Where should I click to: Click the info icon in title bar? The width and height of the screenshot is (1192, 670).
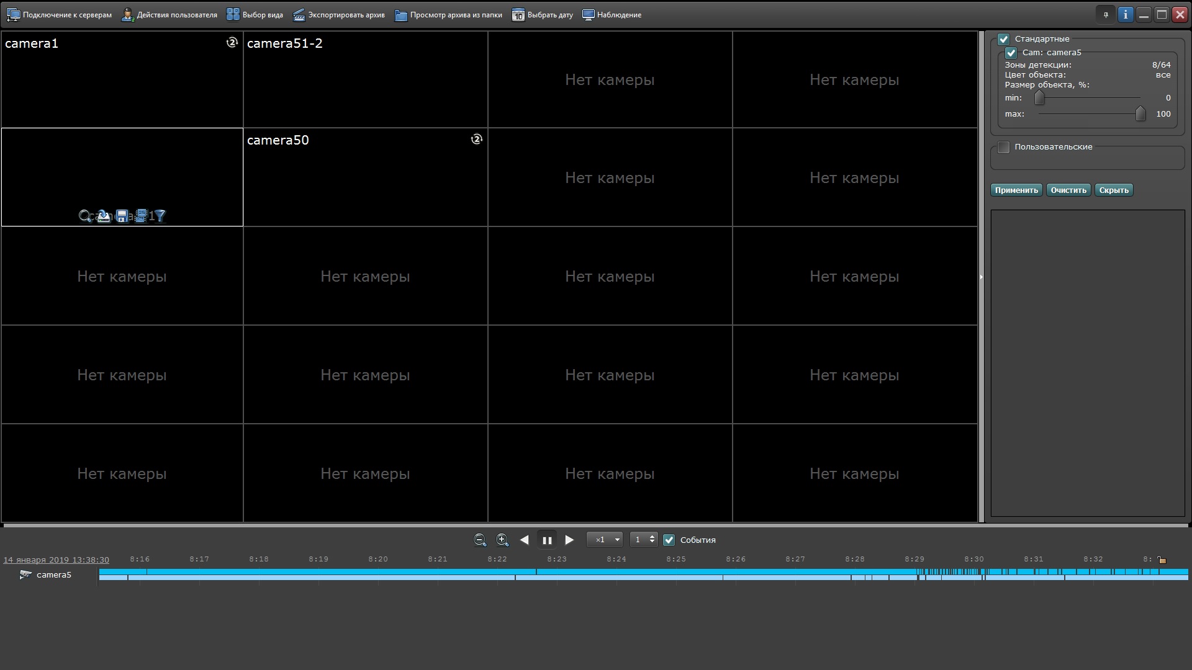(x=1125, y=14)
